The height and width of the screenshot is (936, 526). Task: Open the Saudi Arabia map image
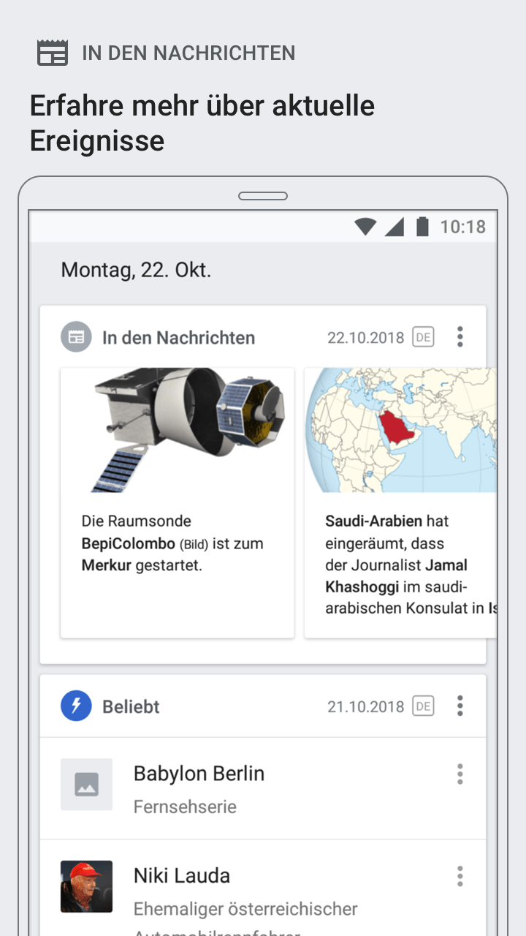tap(400, 430)
